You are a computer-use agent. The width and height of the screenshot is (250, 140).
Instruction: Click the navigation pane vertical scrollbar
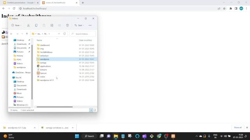(32, 72)
